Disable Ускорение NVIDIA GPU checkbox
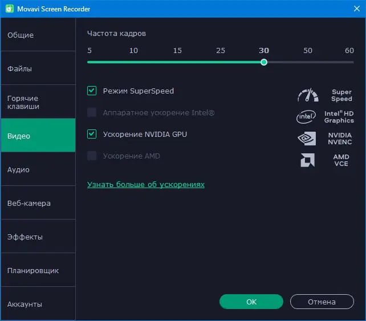 92,134
